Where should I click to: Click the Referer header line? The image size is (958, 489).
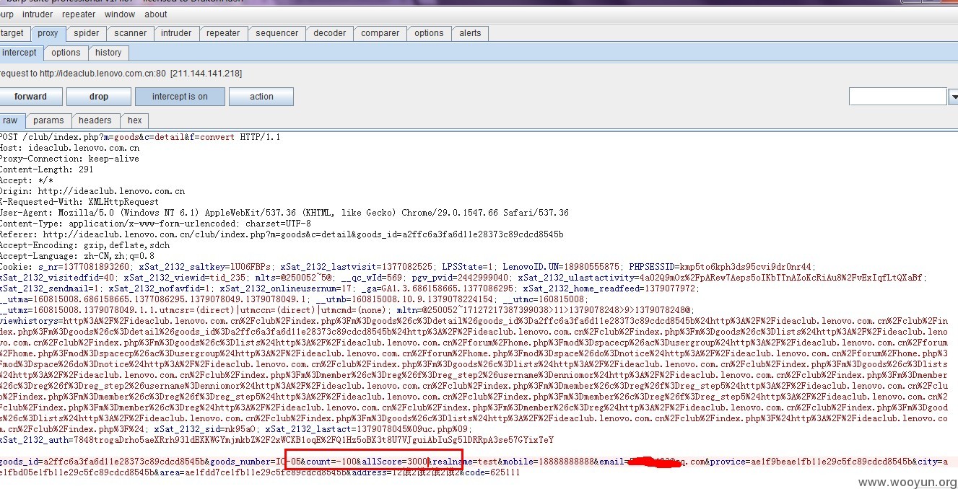[282, 234]
